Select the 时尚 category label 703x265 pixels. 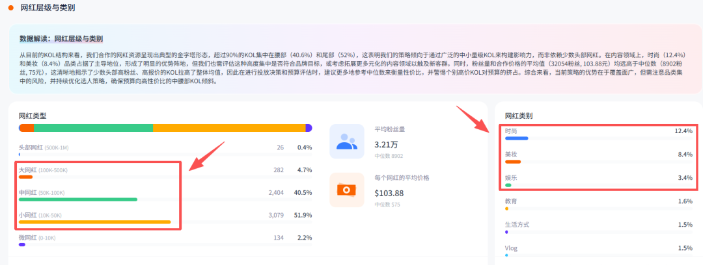(x=511, y=131)
